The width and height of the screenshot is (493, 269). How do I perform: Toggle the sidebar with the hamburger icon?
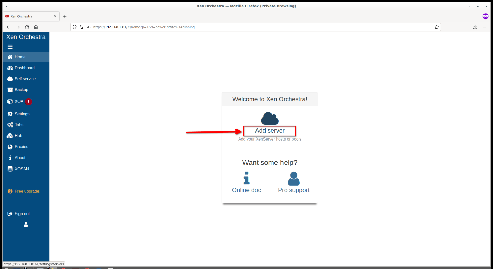tap(10, 47)
